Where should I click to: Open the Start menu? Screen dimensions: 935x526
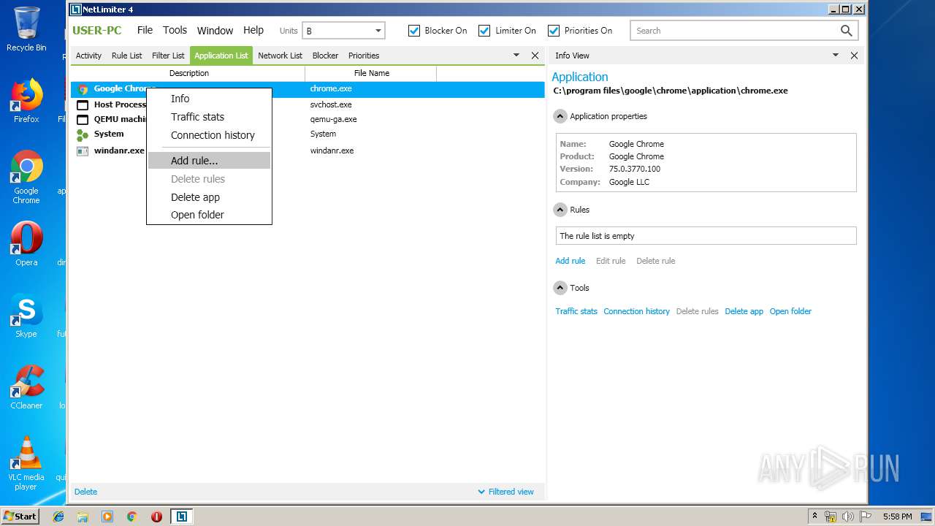(x=20, y=517)
